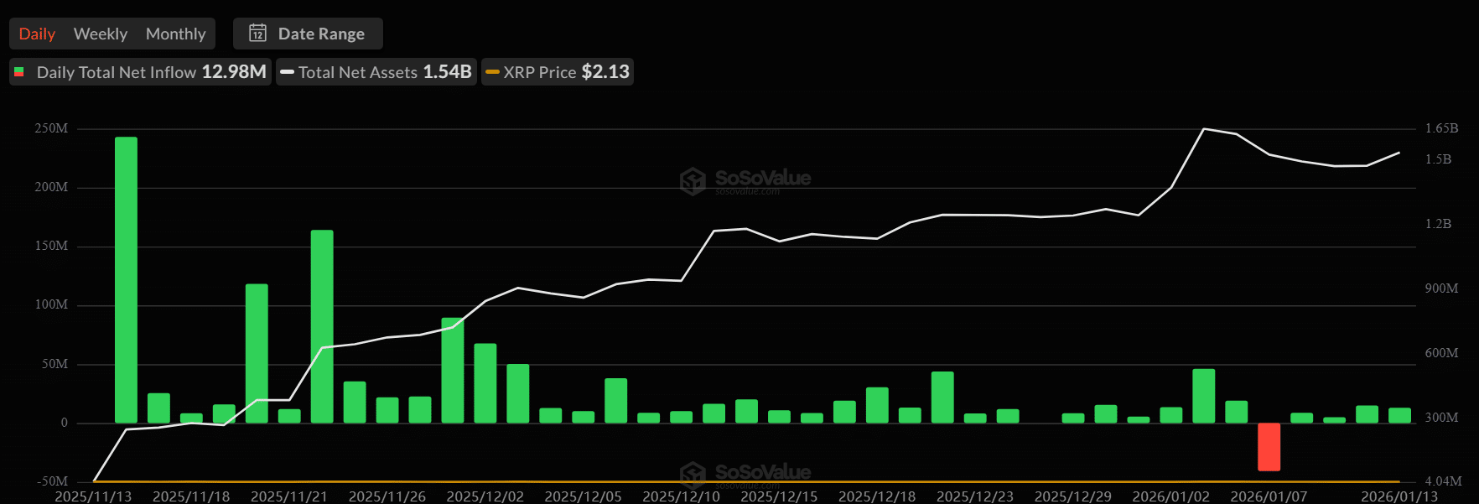Click the orange XRP price line along bottom
Screen dimensions: 1479x504
(755, 481)
